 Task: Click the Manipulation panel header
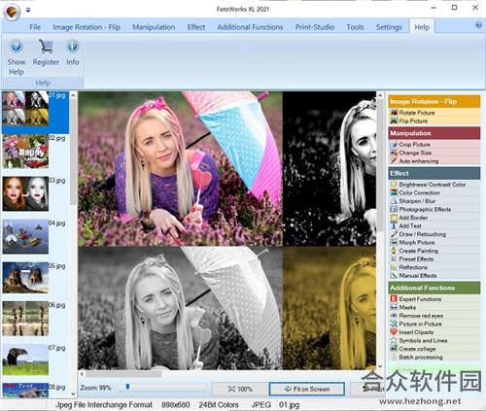pyautogui.click(x=434, y=133)
